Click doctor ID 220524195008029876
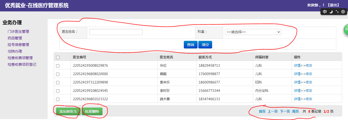This screenshot has width=348, height=120. pyautogui.click(x=90, y=65)
